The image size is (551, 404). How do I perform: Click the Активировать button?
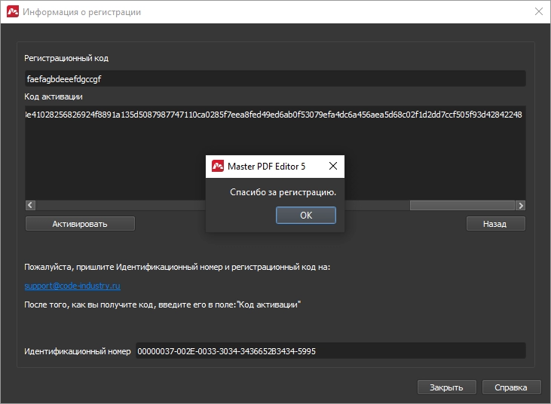[80, 224]
